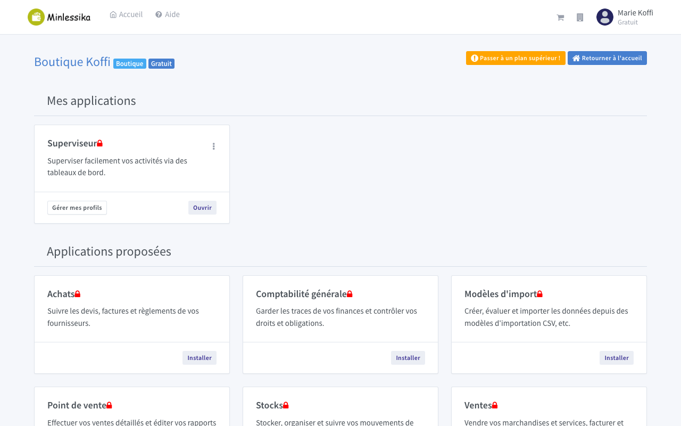This screenshot has height=426, width=681.
Task: Click 'Garder les traces de vos finances' text
Action: tap(336, 317)
